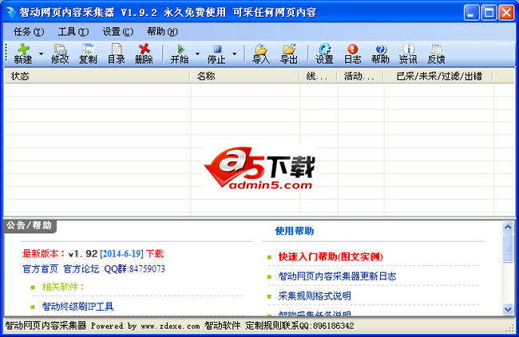The height and width of the screenshot is (337, 519).
Task: Click the 使用帮助 heading
Action: (295, 231)
